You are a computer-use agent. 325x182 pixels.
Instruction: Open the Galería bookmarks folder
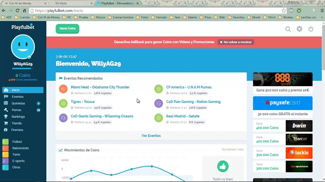(x=190, y=17)
